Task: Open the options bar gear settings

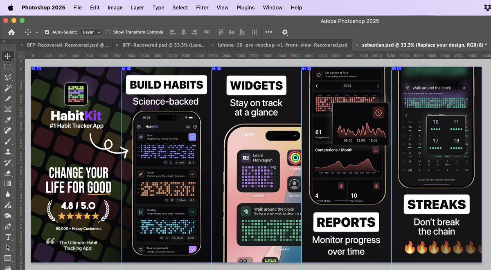Action: pyautogui.click(x=285, y=32)
